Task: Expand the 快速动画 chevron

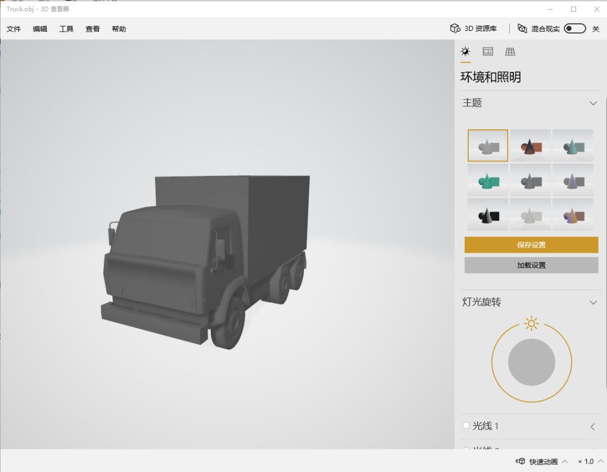Action: coord(565,461)
